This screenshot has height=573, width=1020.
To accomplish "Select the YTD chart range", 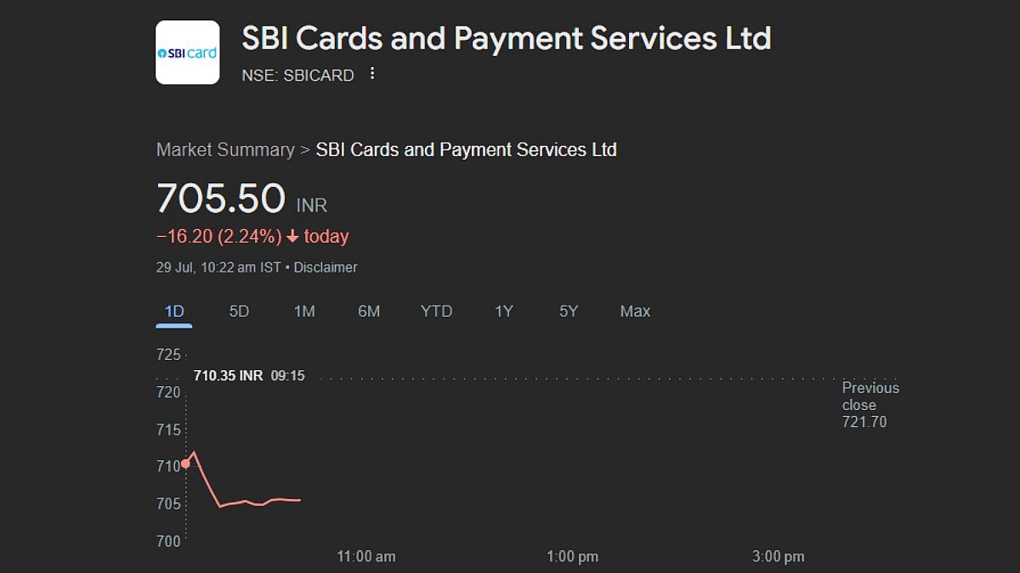I will click(436, 311).
